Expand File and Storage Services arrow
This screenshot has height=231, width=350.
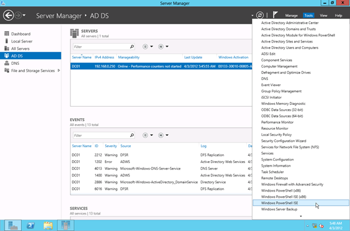(x=59, y=70)
